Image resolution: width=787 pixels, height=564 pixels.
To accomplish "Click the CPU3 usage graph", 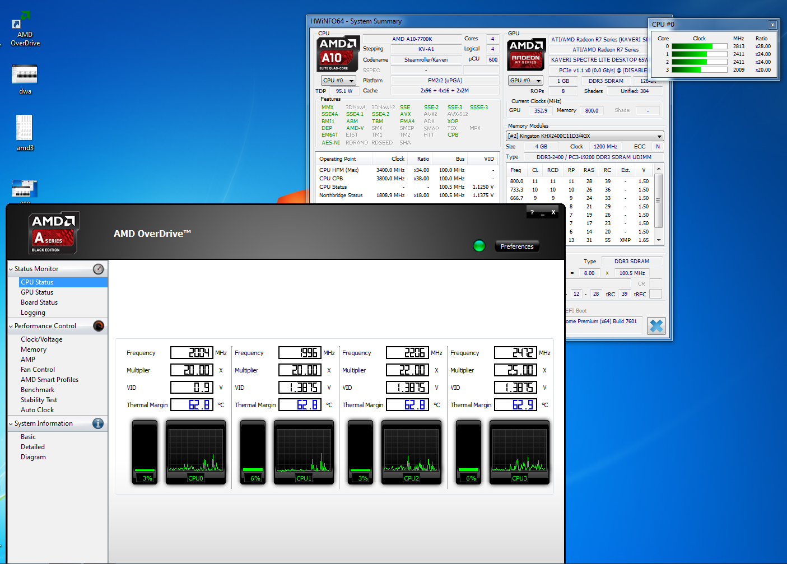I will coord(519,452).
